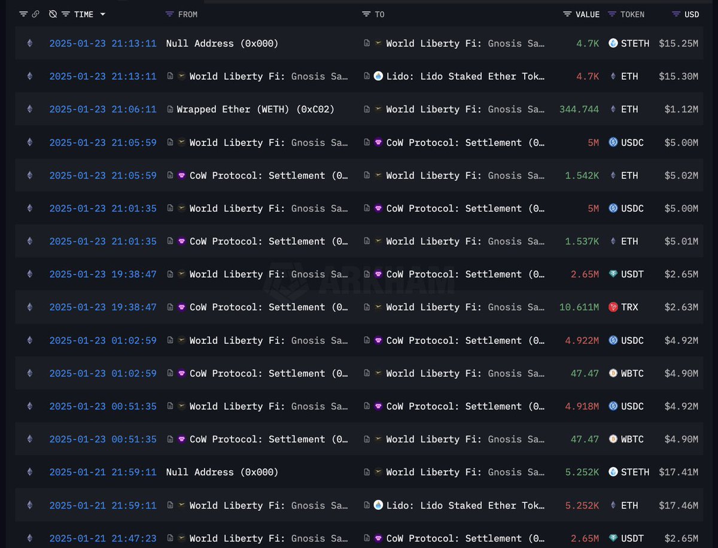Click CoW Protocol icon in FROM of 10.611M row
The height and width of the screenshot is (548, 718).
(182, 307)
